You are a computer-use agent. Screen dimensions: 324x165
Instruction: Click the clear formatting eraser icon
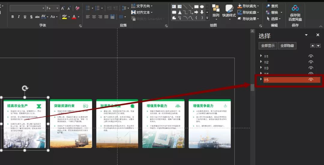pos(77,8)
